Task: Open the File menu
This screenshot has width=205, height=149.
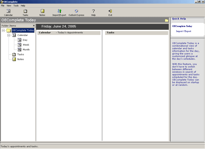Action: click(3, 5)
